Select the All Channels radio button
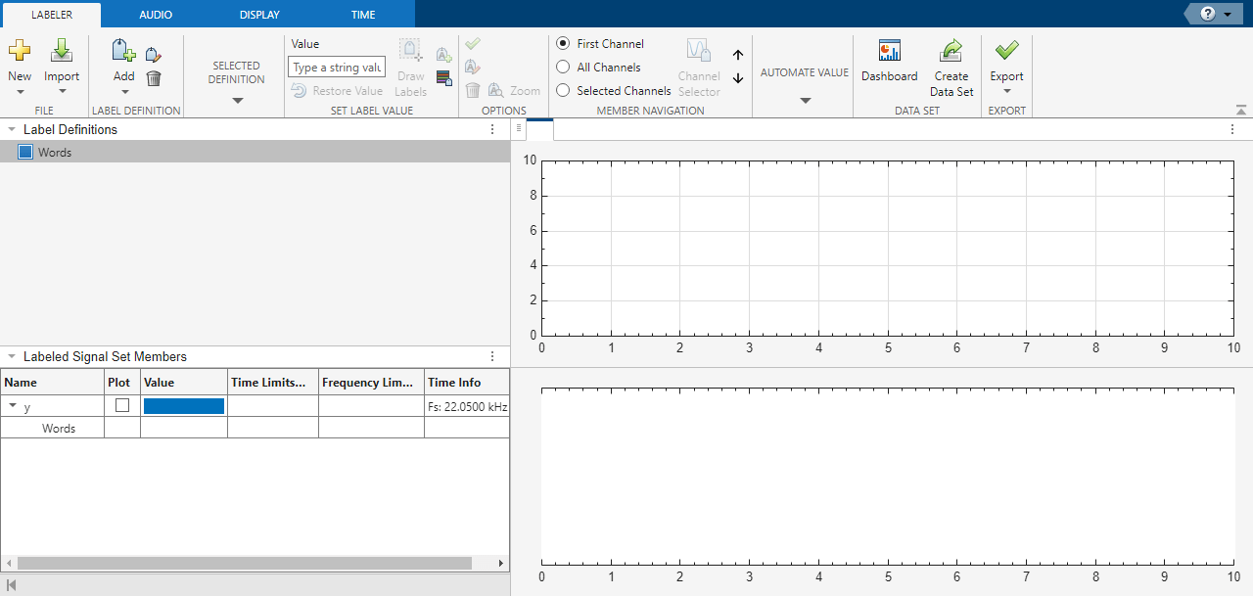Screen dimensions: 1253x596 coord(563,68)
